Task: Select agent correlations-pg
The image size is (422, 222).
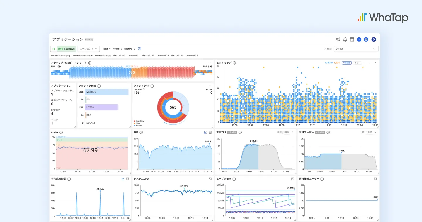Action: click(x=103, y=56)
